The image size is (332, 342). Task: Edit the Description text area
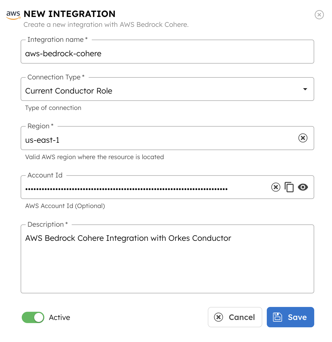coord(167,259)
